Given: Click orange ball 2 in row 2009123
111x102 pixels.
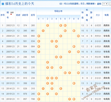Looking at the screenshot, I should 47,62.
